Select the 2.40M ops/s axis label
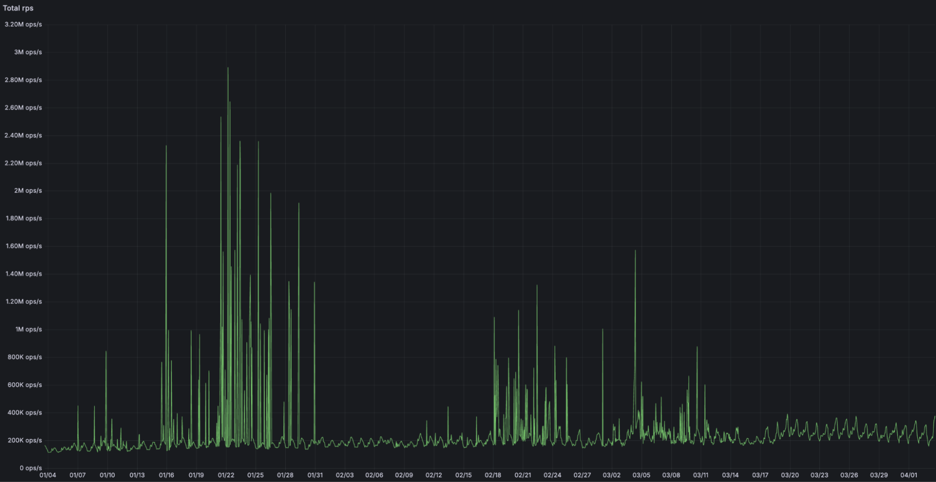Viewport: 936px width, 482px height. (23, 135)
